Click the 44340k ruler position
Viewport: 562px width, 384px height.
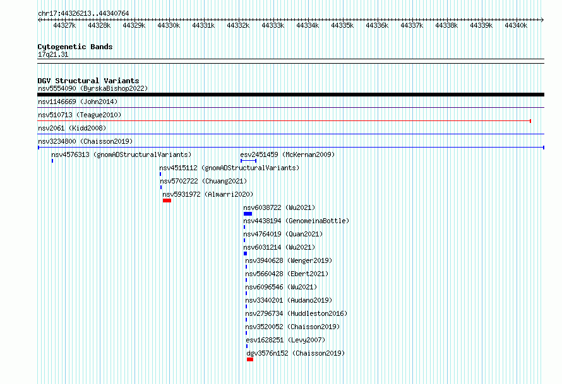(516, 25)
